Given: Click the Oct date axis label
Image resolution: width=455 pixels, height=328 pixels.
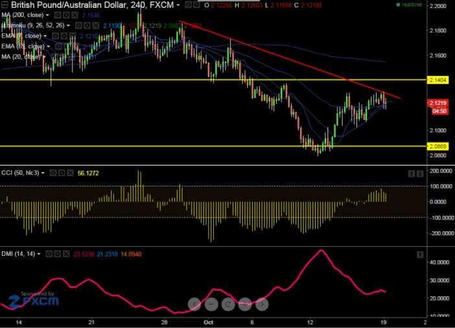Looking at the screenshot, I should coord(208,322).
